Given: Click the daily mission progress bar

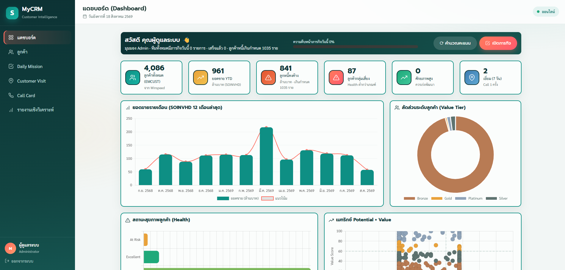Looking at the screenshot, I should pos(355,47).
